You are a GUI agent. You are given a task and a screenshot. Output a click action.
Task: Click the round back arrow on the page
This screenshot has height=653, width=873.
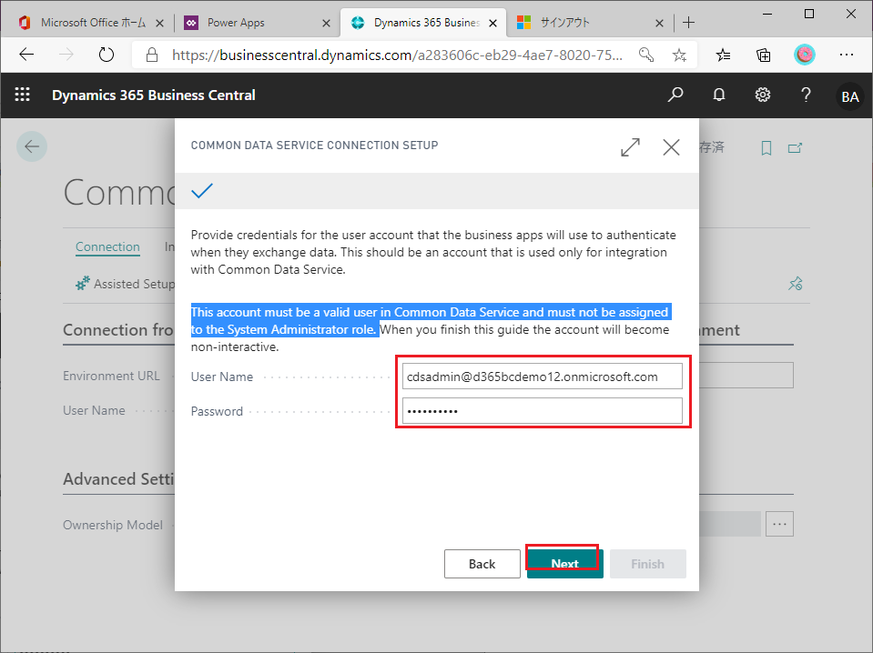[32, 146]
